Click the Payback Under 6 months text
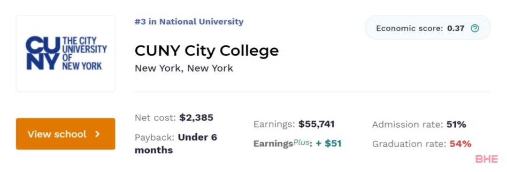The image size is (507, 172). (x=176, y=143)
